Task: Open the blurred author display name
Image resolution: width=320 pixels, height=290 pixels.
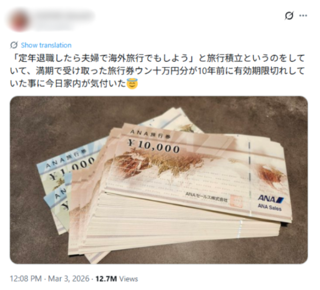Action: click(x=65, y=16)
